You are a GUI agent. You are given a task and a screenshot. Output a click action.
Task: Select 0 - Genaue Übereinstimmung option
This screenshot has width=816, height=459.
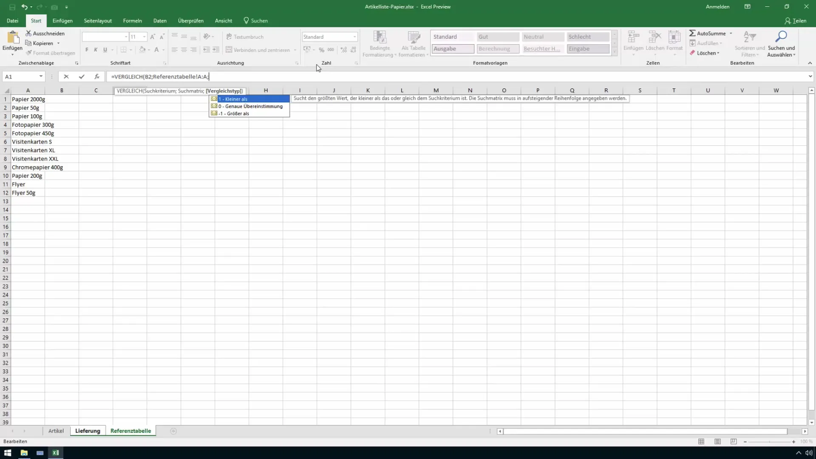(x=250, y=106)
